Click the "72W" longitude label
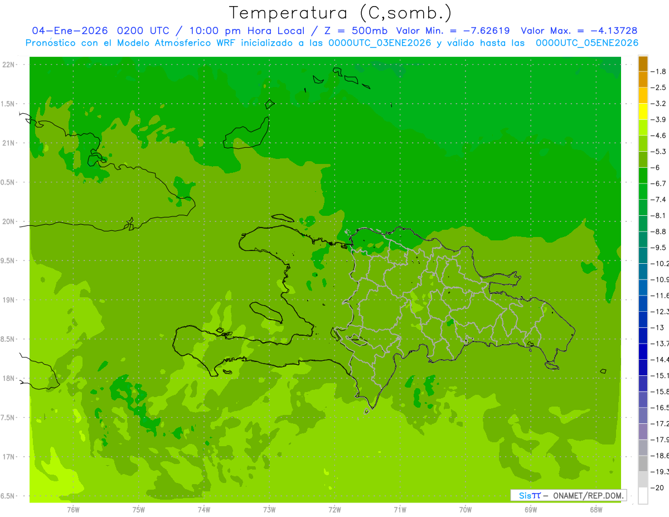This screenshot has width=669, height=517. click(x=334, y=510)
